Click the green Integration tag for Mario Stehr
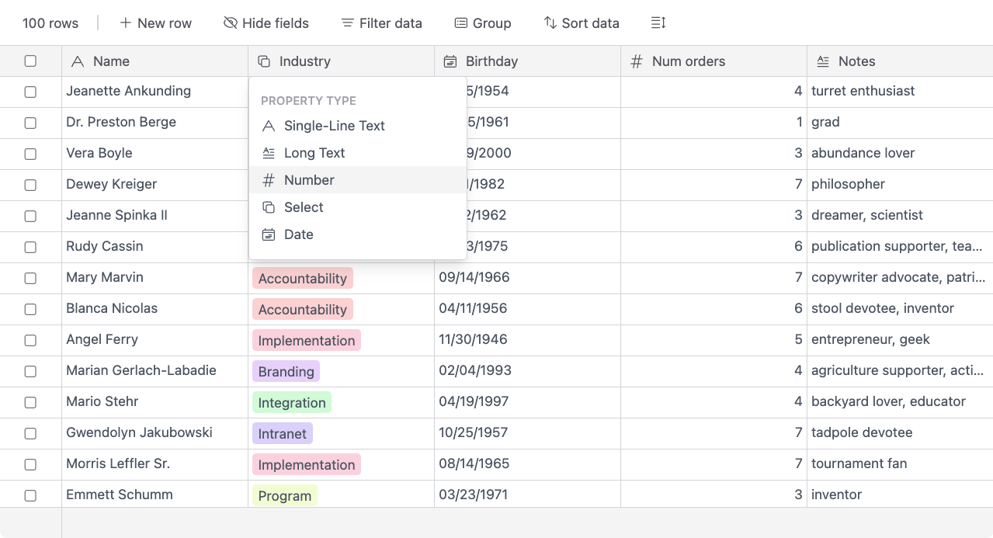Viewport: 993px width, 538px height. tap(292, 402)
